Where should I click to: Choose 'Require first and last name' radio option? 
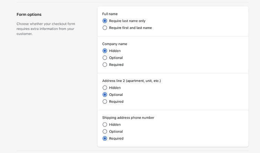point(105,27)
